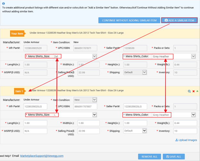Open Item 1 Mens Shirts_Color dropdown
The width and height of the screenshot is (200, 161).
point(193,115)
